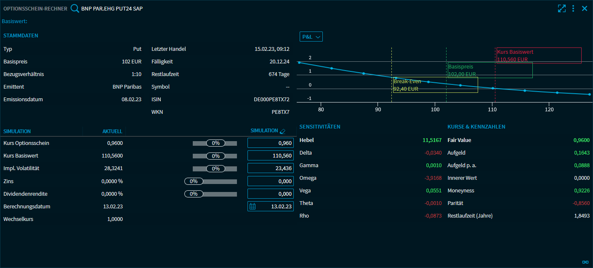593x268 pixels.
Task: Close the Optionsschein-Rechner widget
Action: point(585,8)
